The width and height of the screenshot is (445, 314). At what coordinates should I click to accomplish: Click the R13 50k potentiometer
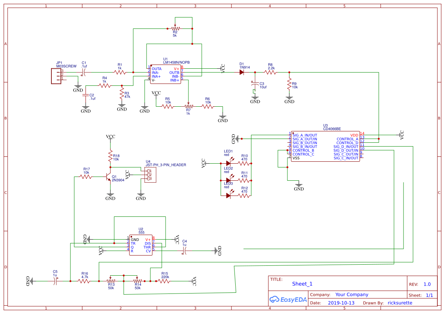111,281
